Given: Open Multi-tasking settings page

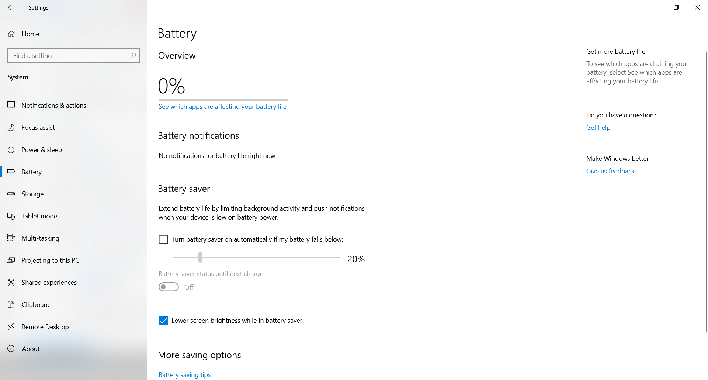Looking at the screenshot, I should click(41, 238).
